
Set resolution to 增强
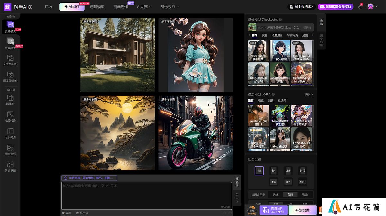tap(305, 194)
